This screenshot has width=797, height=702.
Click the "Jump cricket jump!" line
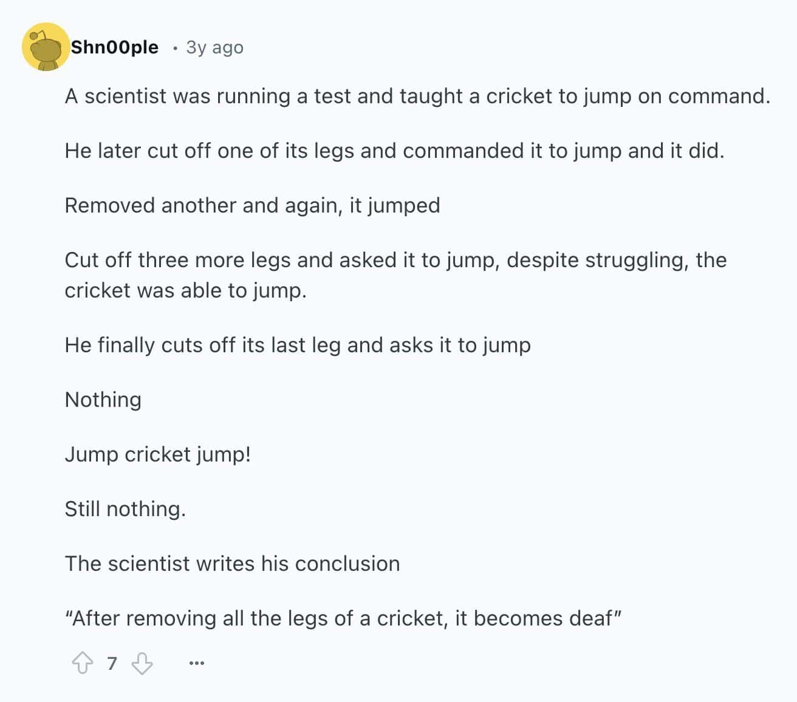158,454
